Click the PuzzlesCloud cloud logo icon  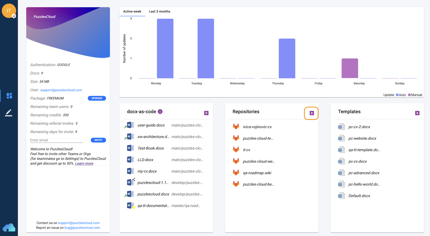point(9,228)
